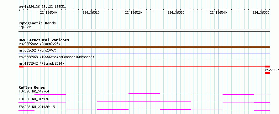Open the esv3588968 (1000GenomesConsortiumPhase3) label
The image size is (279, 114).
[56, 57]
